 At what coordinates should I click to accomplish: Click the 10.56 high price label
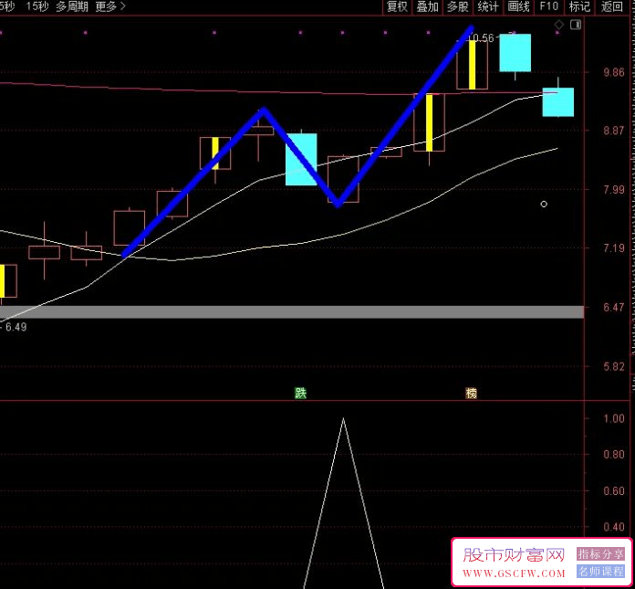(481, 38)
